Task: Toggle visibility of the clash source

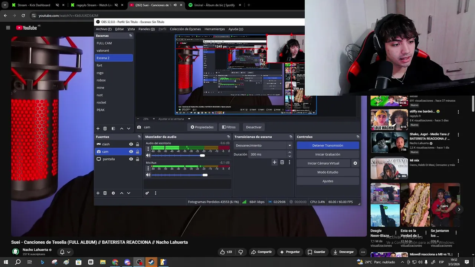Action: [x=131, y=144]
